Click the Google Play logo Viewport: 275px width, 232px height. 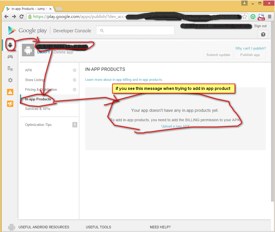[x=27, y=30]
